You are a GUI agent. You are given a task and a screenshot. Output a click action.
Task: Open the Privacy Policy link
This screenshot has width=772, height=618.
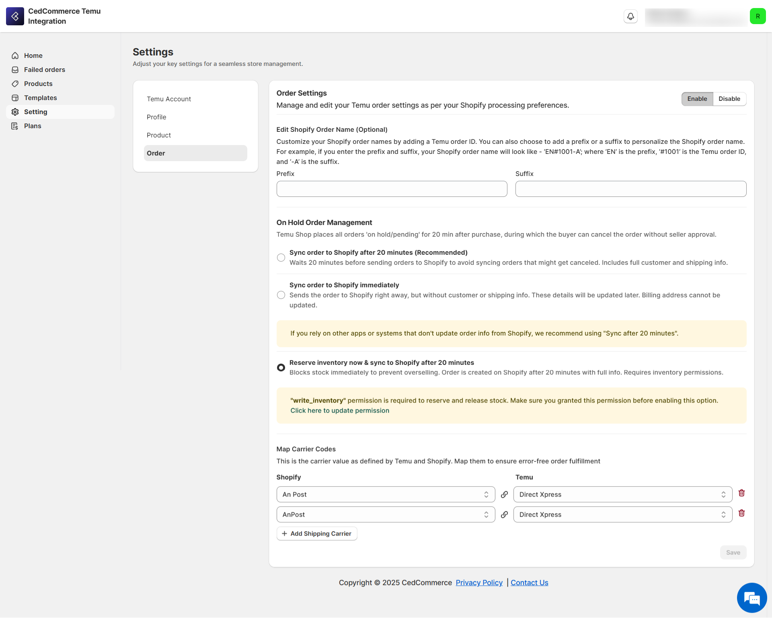pyautogui.click(x=479, y=583)
